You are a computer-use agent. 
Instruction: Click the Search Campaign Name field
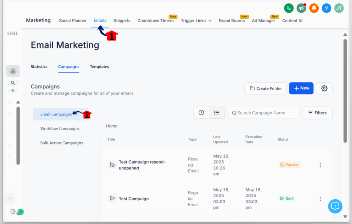click(x=263, y=112)
